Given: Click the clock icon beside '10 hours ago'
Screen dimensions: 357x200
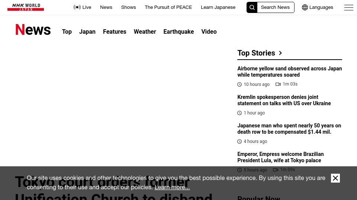Looking at the screenshot, I should (x=239, y=84).
